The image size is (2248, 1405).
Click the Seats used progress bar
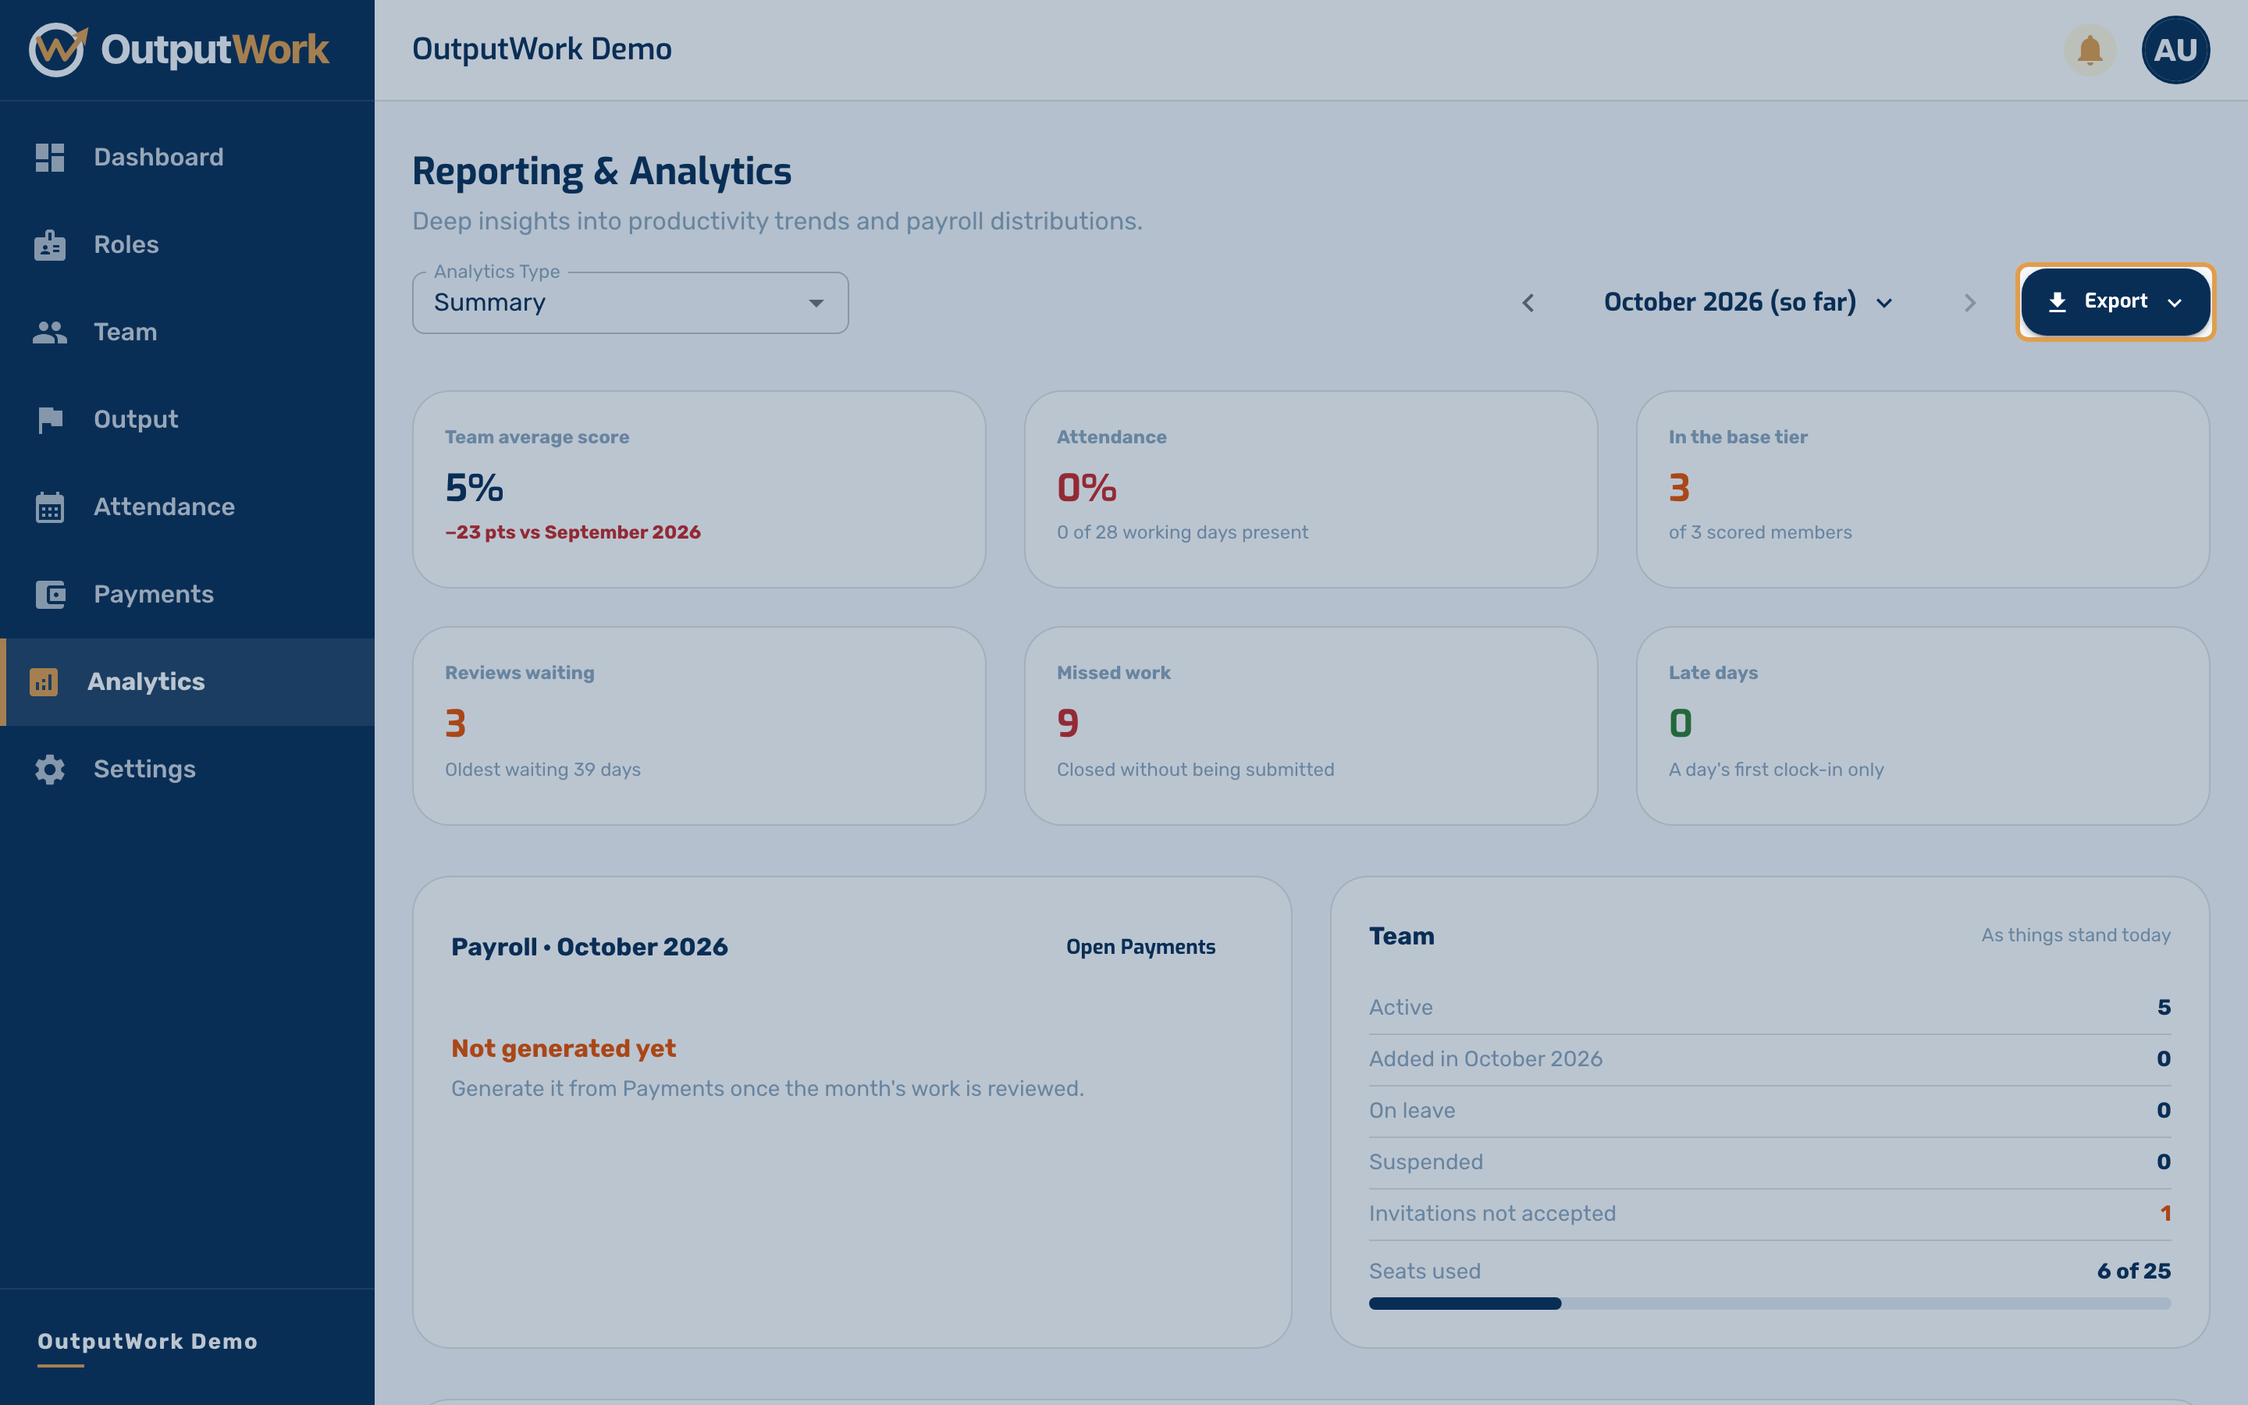coord(1770,1304)
